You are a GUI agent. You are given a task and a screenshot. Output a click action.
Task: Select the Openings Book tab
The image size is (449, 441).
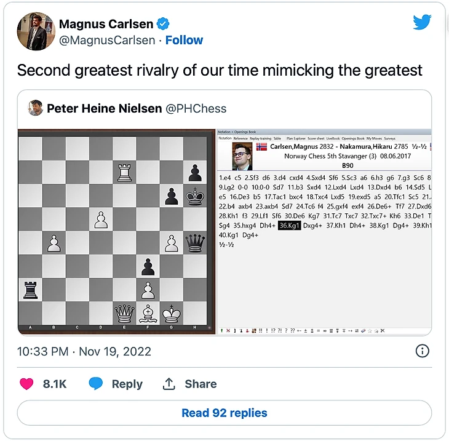point(353,138)
